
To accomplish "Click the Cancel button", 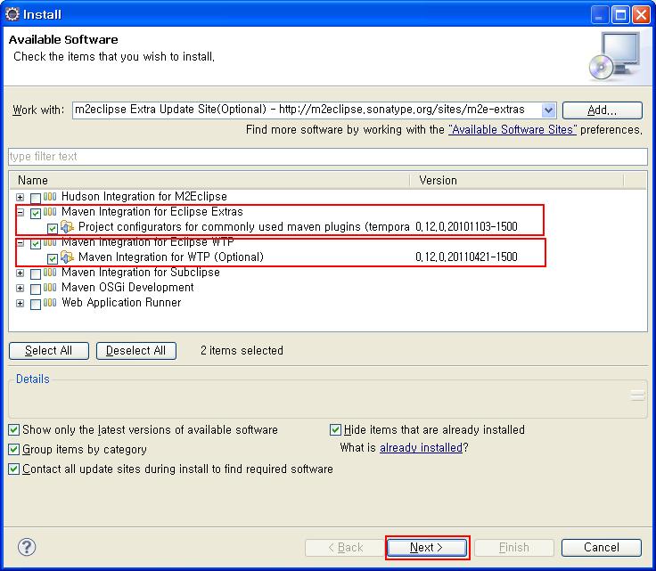I will pos(602,548).
